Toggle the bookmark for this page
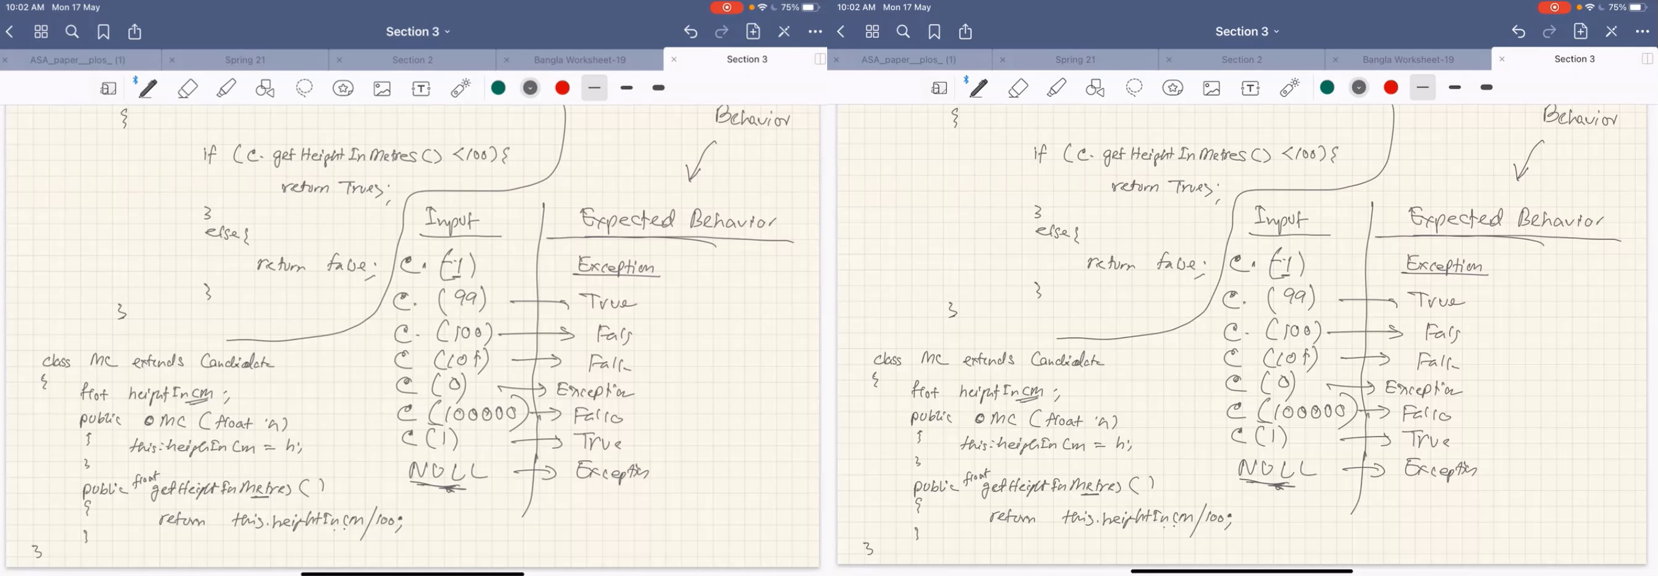Screen dimensions: 1658x576 (x=103, y=31)
